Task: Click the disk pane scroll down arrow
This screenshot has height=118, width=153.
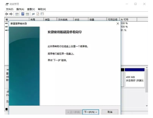Action: pyautogui.click(x=147, y=106)
